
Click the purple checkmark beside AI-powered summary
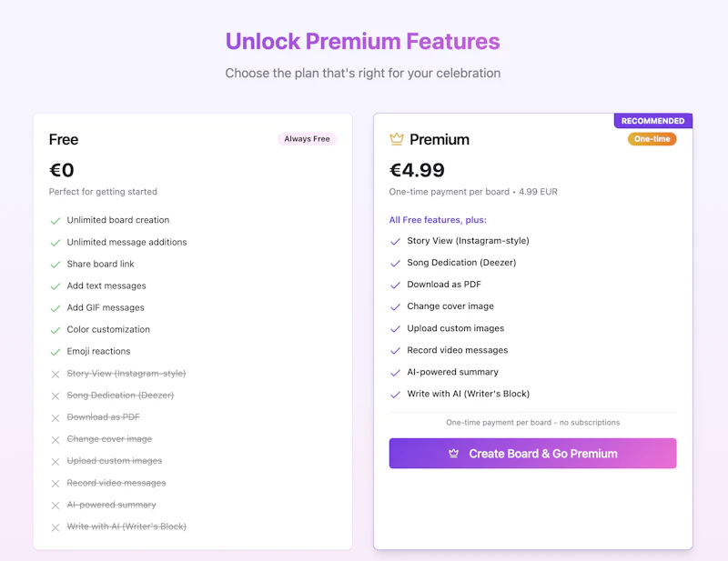coord(395,372)
